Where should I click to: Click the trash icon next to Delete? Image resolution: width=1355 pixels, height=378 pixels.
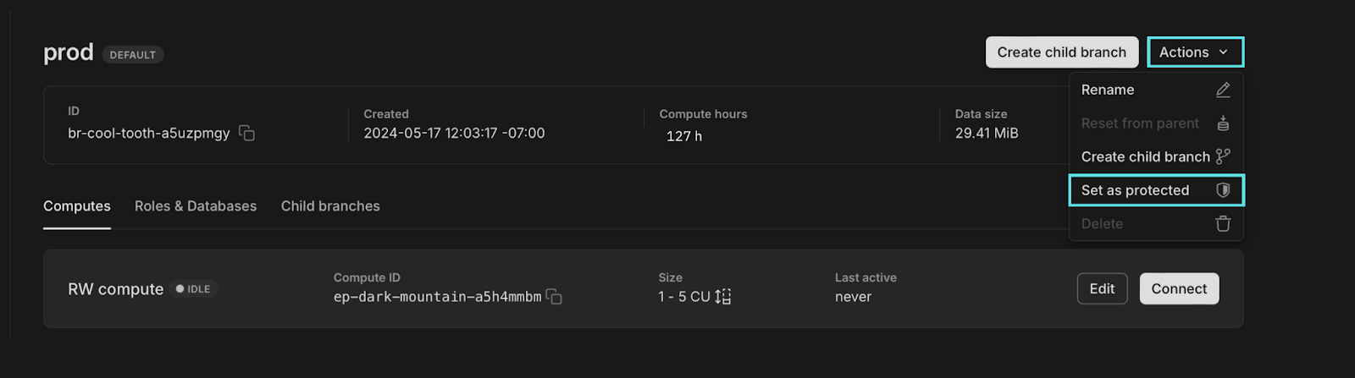[1223, 224]
